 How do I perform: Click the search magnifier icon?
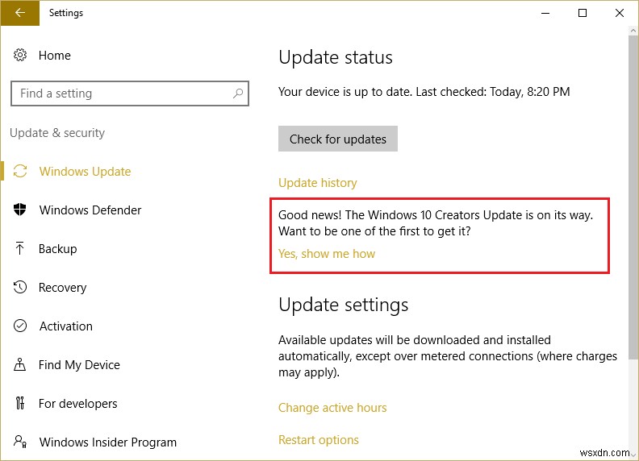coord(238,93)
